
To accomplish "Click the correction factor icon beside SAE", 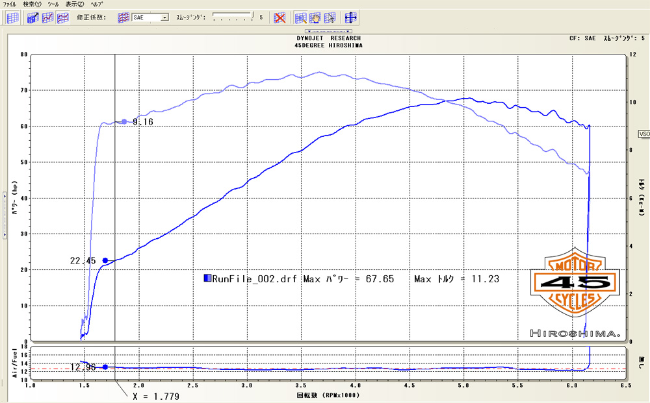I will coord(123,18).
